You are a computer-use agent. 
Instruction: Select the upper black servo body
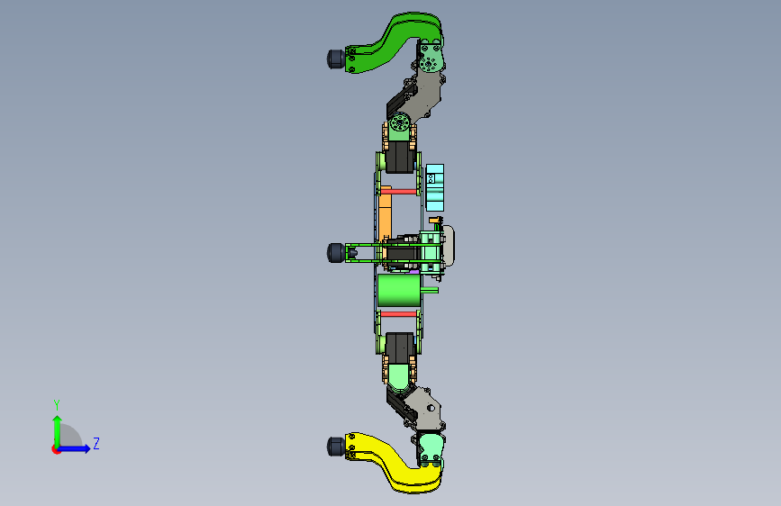pos(399,157)
